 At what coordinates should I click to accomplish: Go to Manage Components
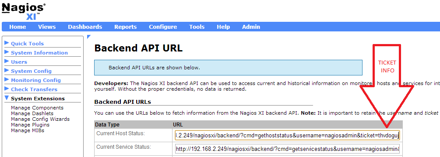pyautogui.click(x=37, y=108)
